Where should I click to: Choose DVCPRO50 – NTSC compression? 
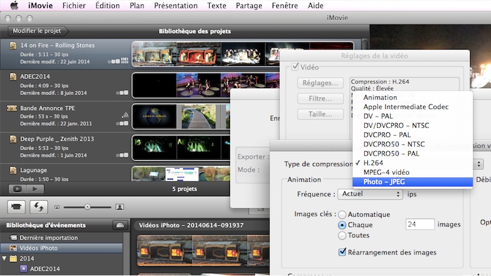tap(412, 144)
